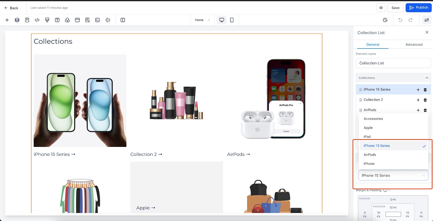Screen dimensions: 433x221
Task: Click the Save button
Action: [x=395, y=8]
